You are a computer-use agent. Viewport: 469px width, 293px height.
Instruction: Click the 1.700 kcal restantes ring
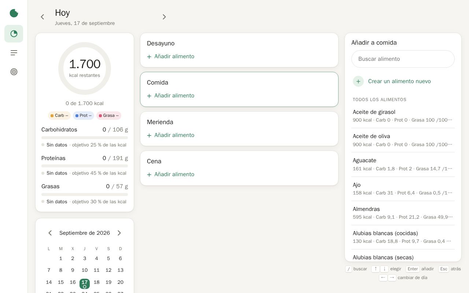(x=85, y=68)
